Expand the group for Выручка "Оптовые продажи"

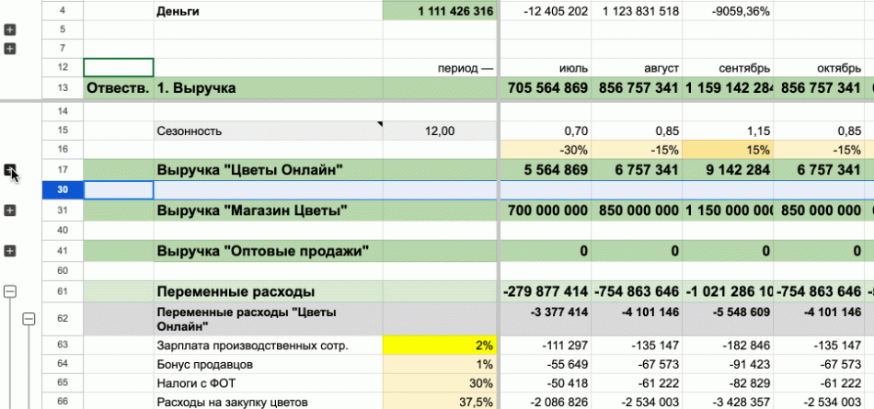pos(10,250)
